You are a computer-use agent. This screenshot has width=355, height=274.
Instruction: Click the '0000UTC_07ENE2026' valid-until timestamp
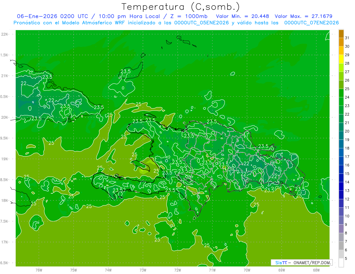(x=311, y=23)
